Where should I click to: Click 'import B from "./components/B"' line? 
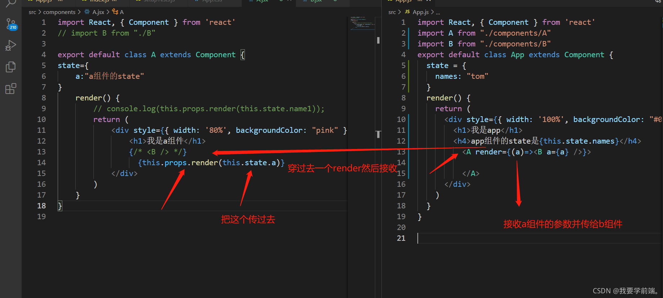tap(484, 44)
